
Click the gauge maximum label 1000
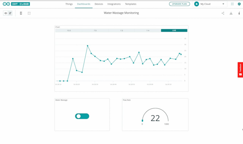[166, 124]
